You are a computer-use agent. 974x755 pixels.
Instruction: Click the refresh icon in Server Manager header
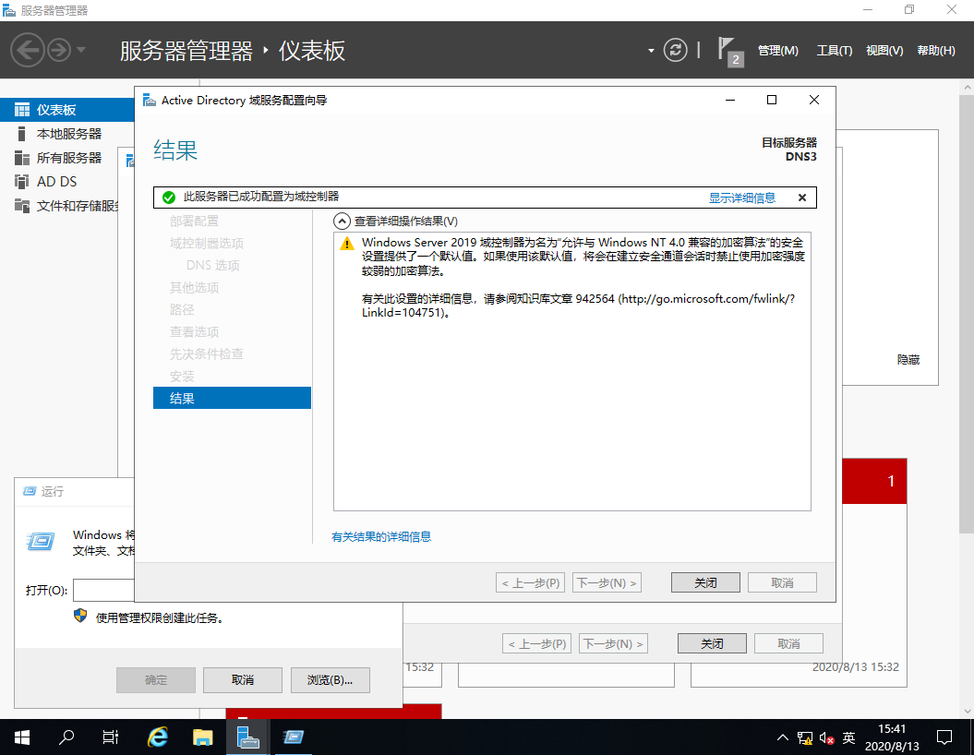click(675, 50)
